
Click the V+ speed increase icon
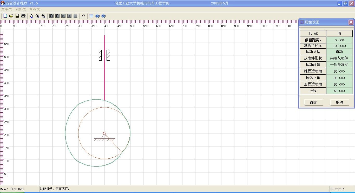coord(51,16)
